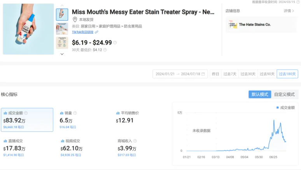Click the info icon beside 30天最低价 $4.12
Viewport: 301px width, 170px height.
tap(105, 50)
